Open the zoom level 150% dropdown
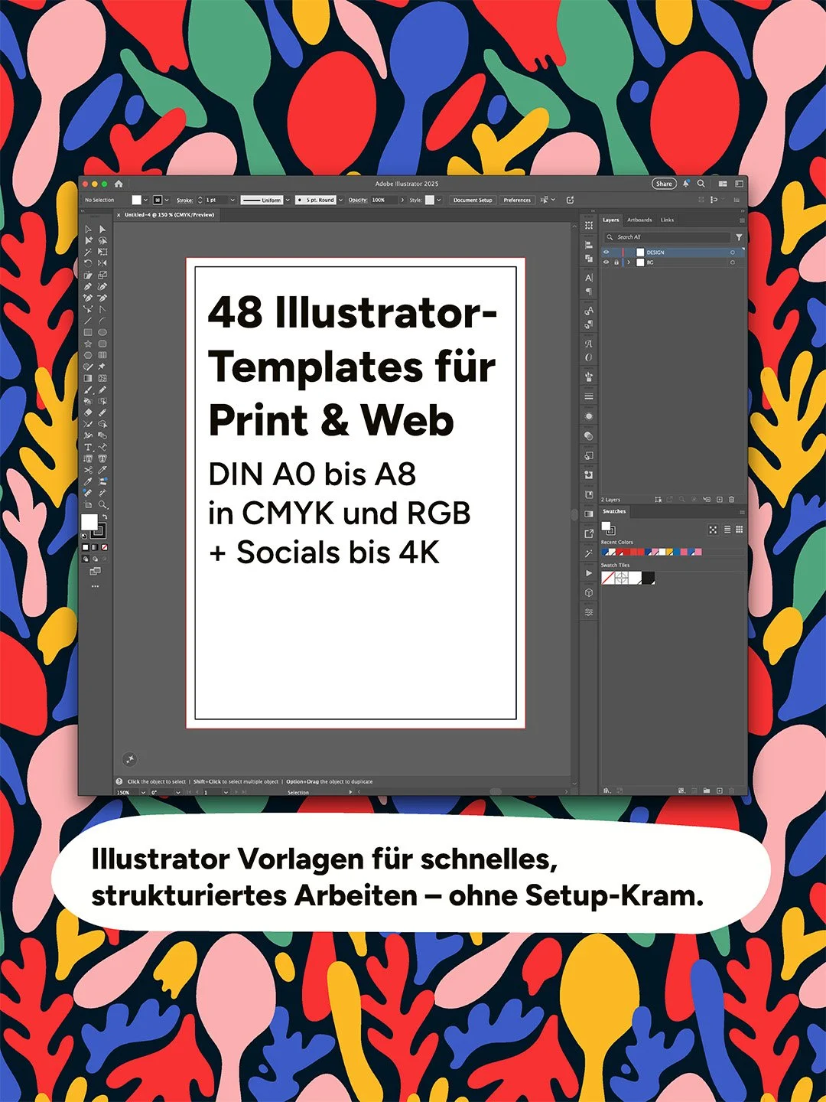The width and height of the screenshot is (826, 1102). [143, 792]
